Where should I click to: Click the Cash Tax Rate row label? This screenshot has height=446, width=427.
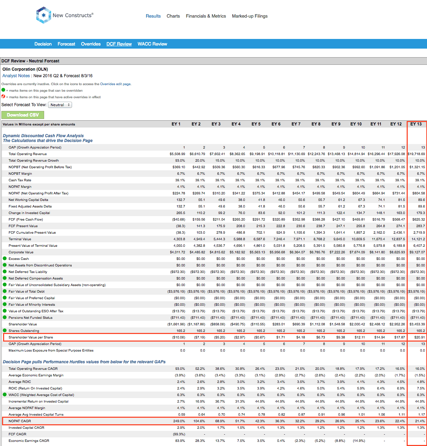tap(20, 180)
